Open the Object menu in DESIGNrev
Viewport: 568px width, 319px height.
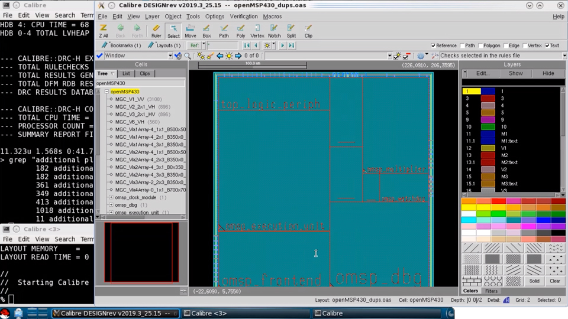173,17
